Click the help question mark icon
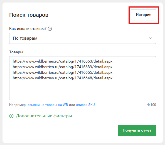 click(50, 29)
